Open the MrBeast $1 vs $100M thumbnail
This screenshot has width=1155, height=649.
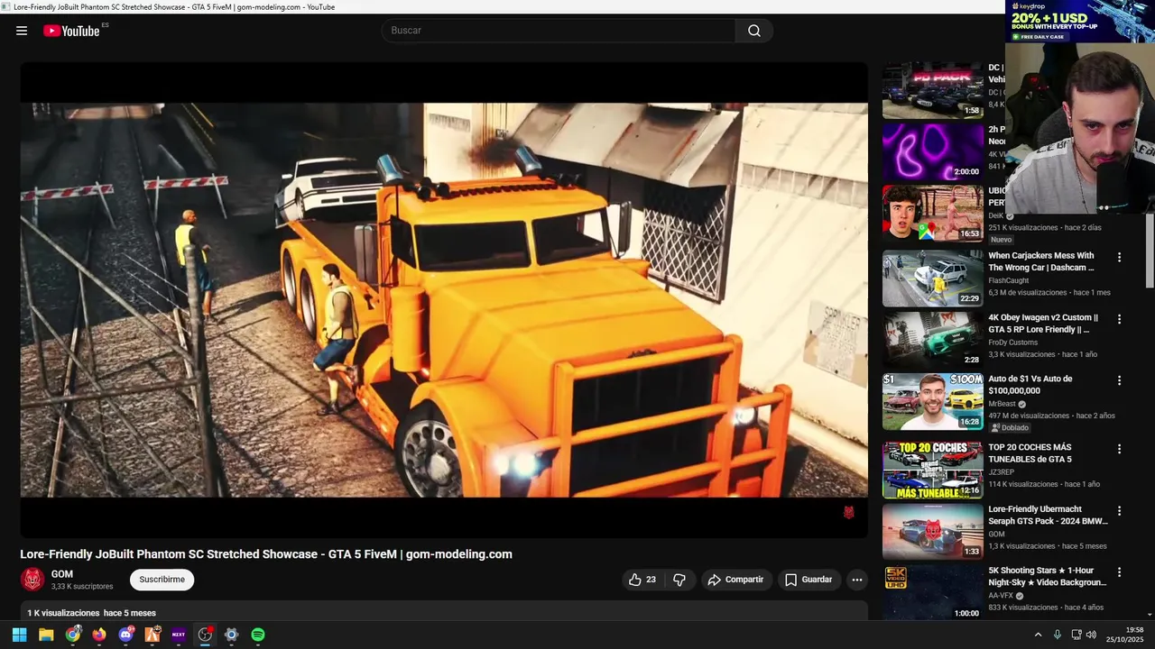[x=932, y=401]
